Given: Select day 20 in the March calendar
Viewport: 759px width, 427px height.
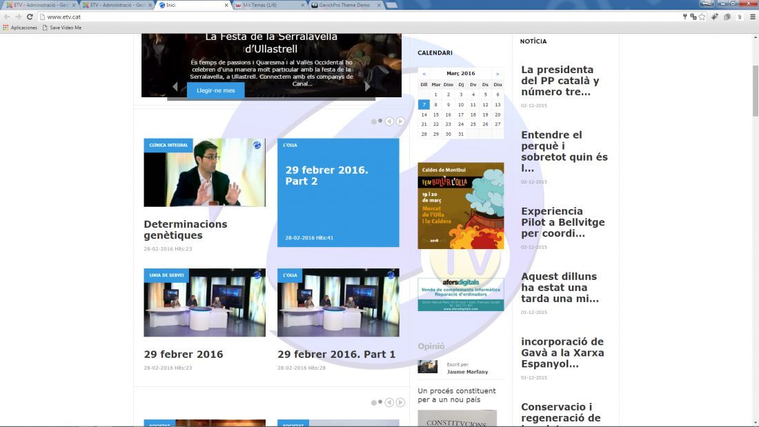Looking at the screenshot, I should click(497, 115).
